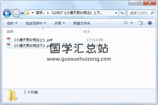
Task: Open the view options dropdown arrow
Action: pos(131,23)
